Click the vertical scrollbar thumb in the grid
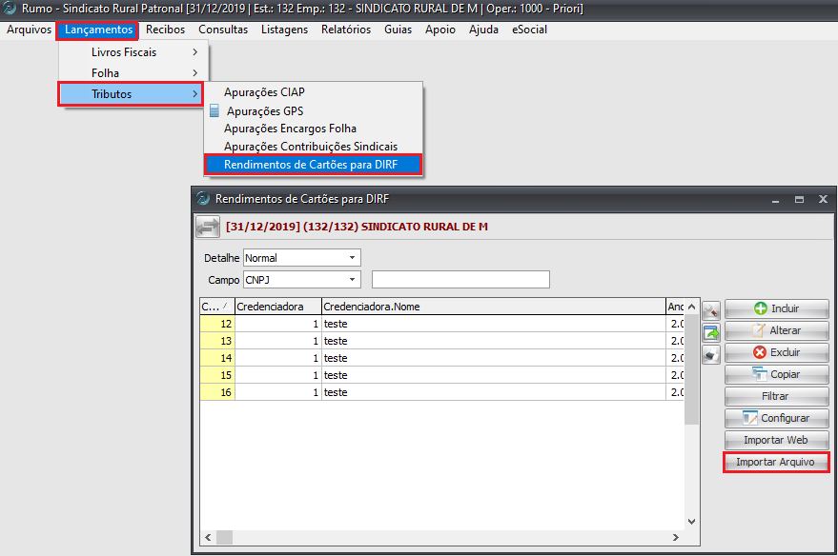The height and width of the screenshot is (556, 838). tap(691, 369)
